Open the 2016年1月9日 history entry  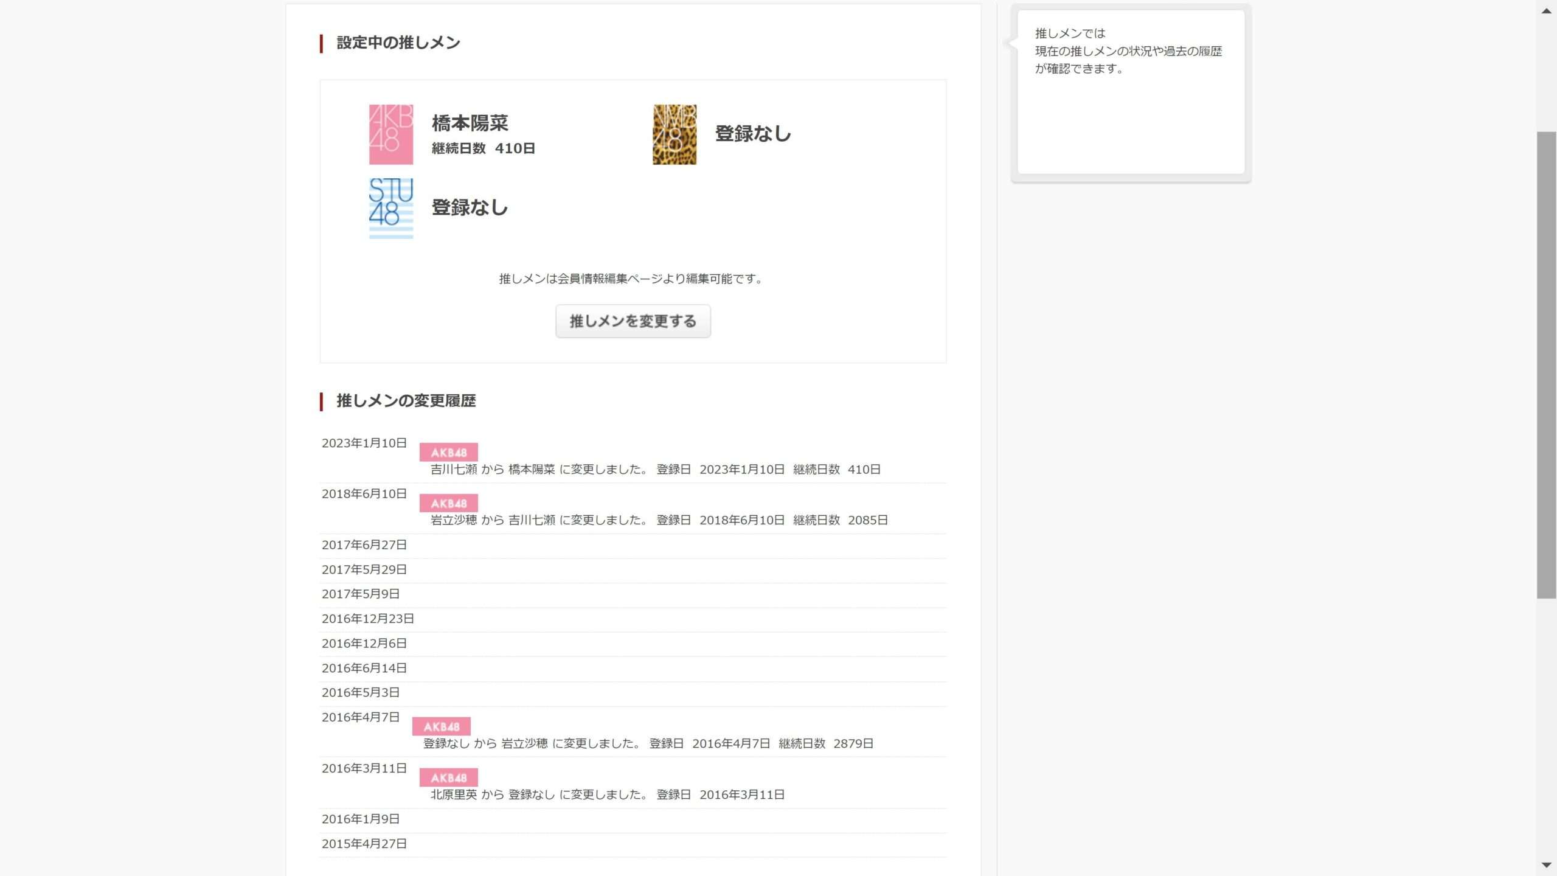click(360, 819)
